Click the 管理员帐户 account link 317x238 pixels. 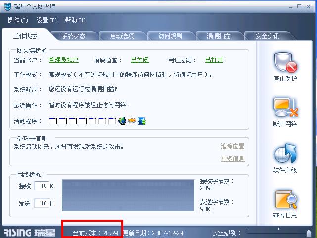(x=63, y=60)
